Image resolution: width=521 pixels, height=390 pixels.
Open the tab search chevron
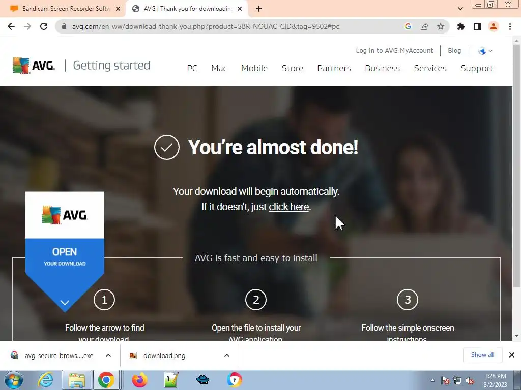pyautogui.click(x=460, y=9)
